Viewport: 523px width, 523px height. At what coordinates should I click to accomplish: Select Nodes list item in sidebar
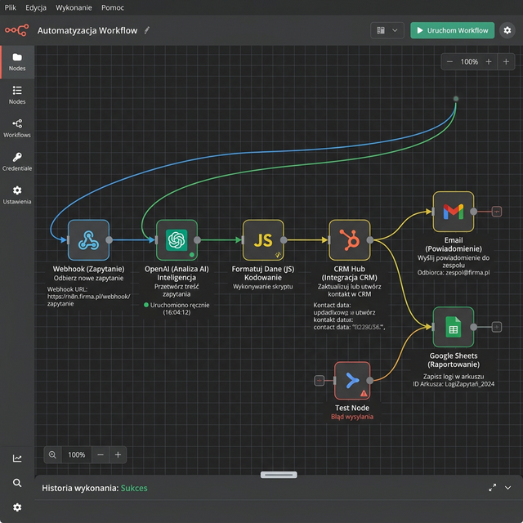coord(17,95)
